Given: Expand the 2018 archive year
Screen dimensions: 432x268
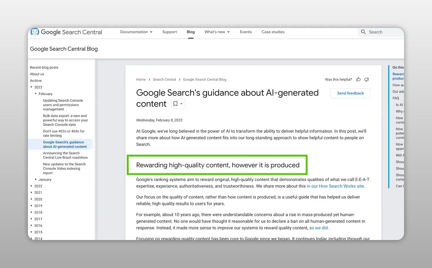Looking at the screenshot, I should pos(31,212).
